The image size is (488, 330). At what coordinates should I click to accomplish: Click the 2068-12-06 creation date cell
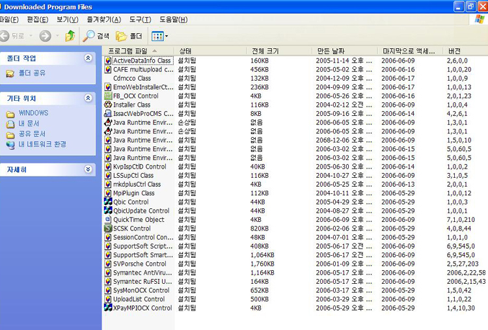pyautogui.click(x=344, y=140)
